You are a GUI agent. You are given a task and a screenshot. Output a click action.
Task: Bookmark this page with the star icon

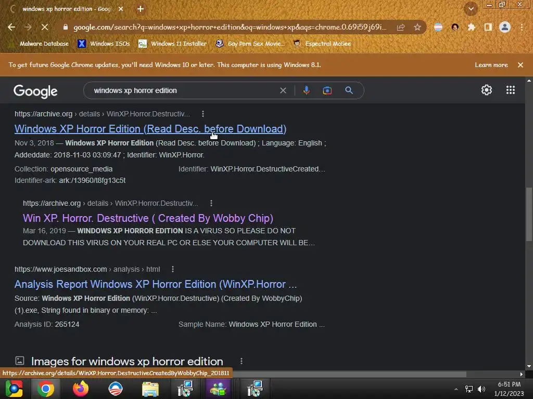[417, 27]
